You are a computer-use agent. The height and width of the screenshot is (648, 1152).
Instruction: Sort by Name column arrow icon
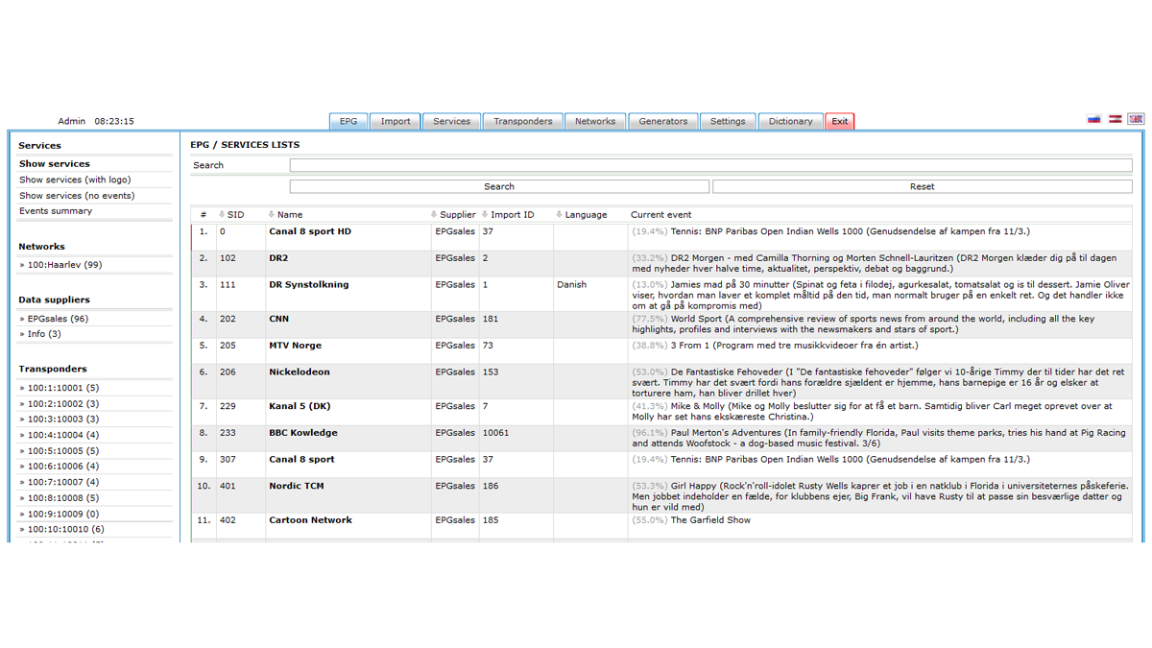point(272,215)
